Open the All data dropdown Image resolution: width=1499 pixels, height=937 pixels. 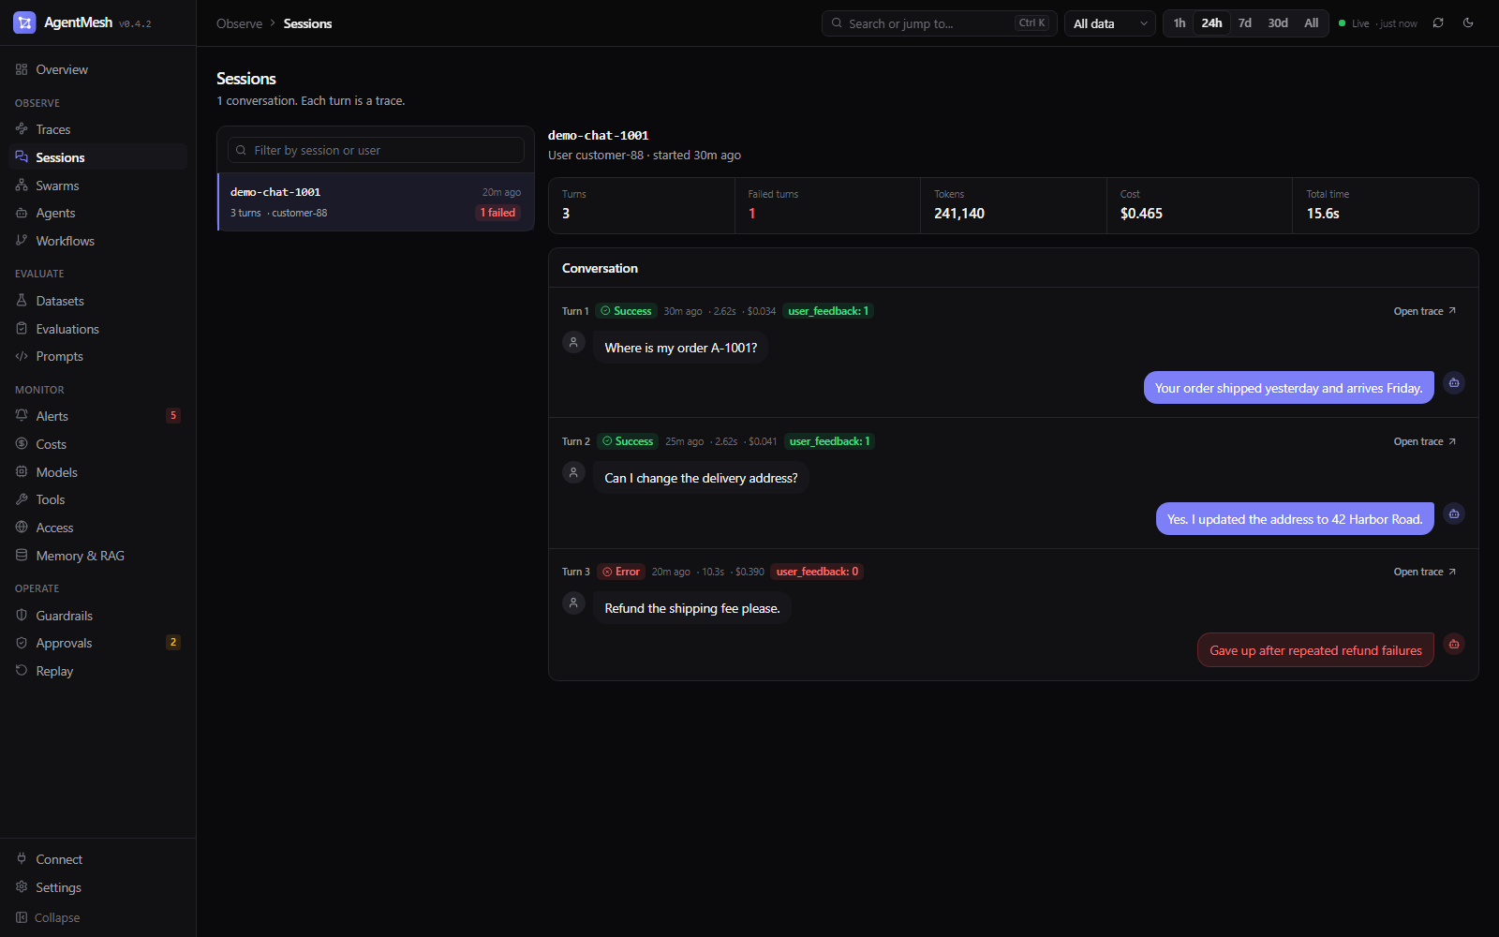pos(1110,23)
